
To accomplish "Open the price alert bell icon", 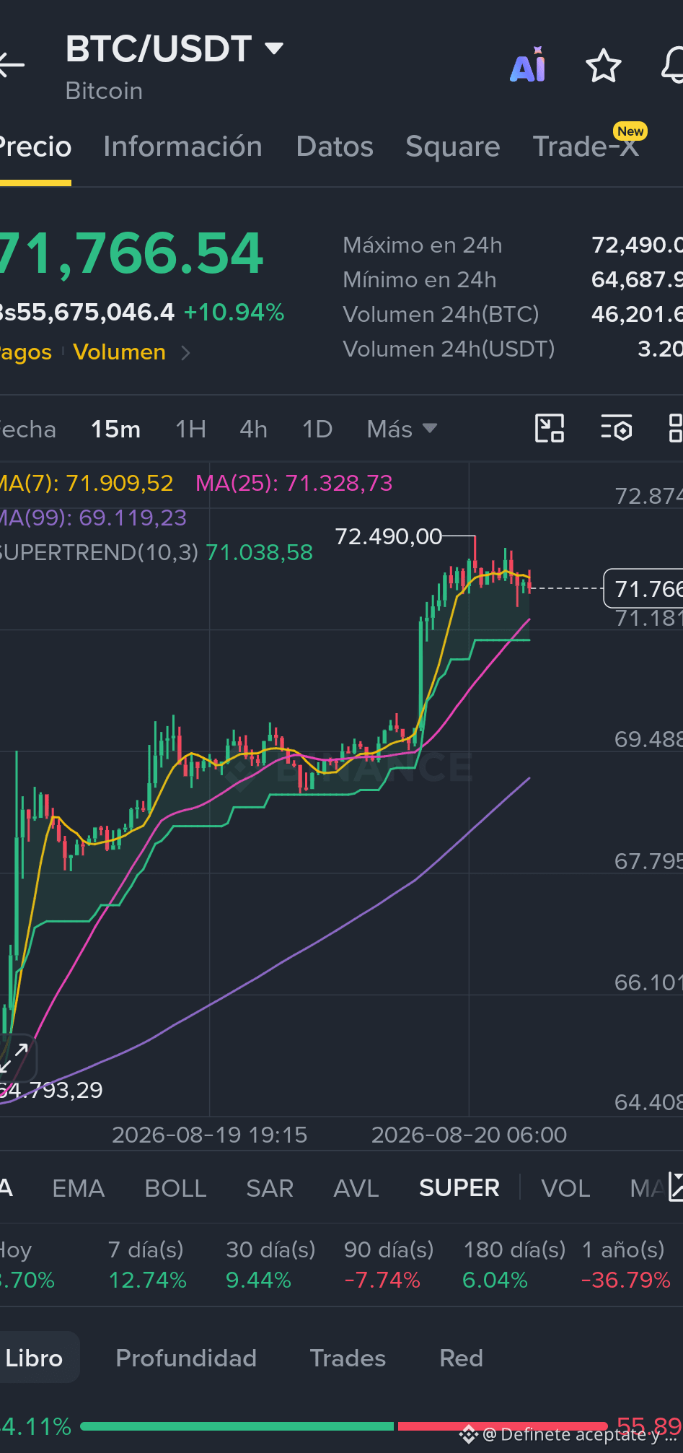I will tap(673, 65).
